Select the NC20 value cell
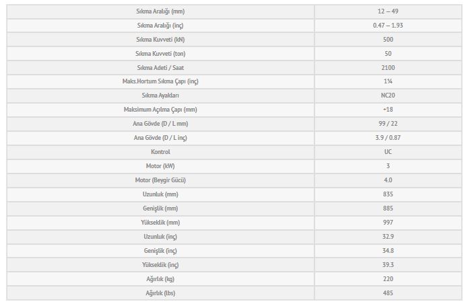 coord(388,95)
